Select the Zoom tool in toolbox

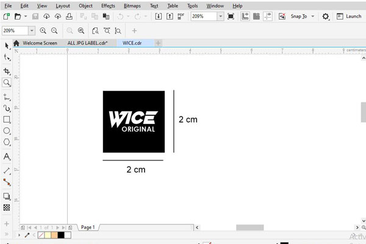pyautogui.click(x=7, y=82)
